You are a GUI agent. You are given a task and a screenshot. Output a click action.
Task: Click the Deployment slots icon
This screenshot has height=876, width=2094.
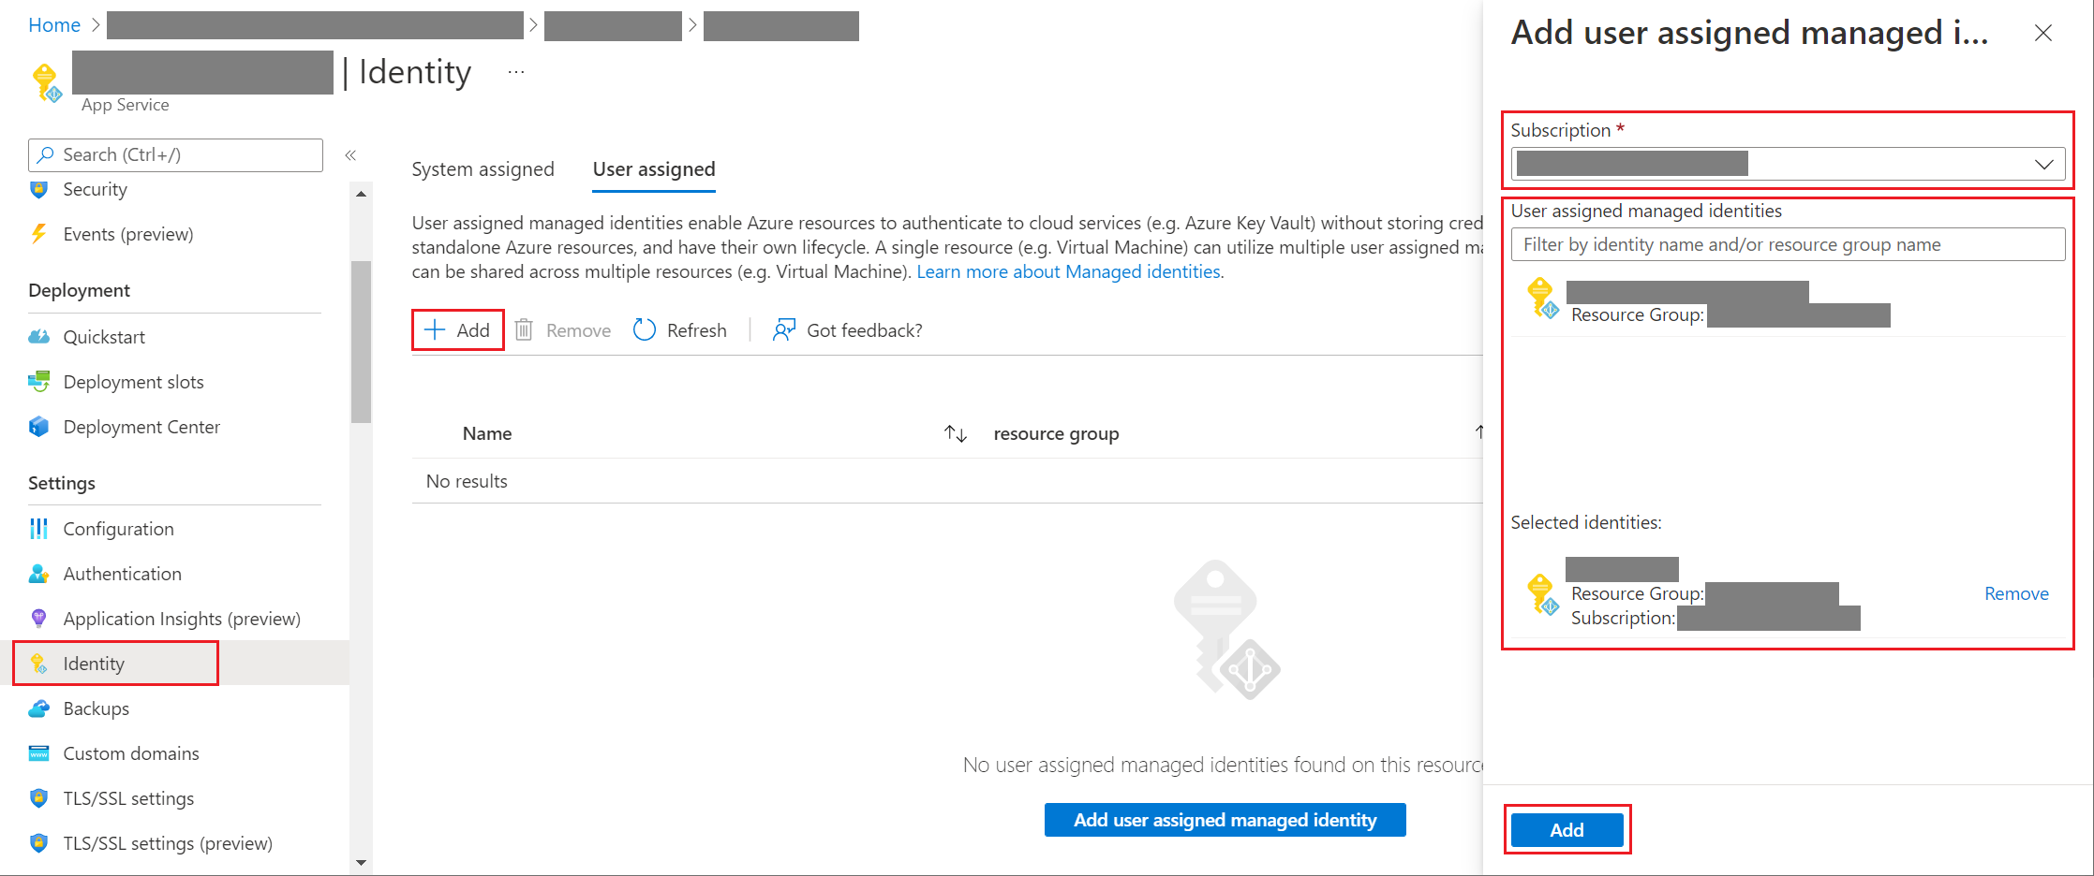(38, 382)
